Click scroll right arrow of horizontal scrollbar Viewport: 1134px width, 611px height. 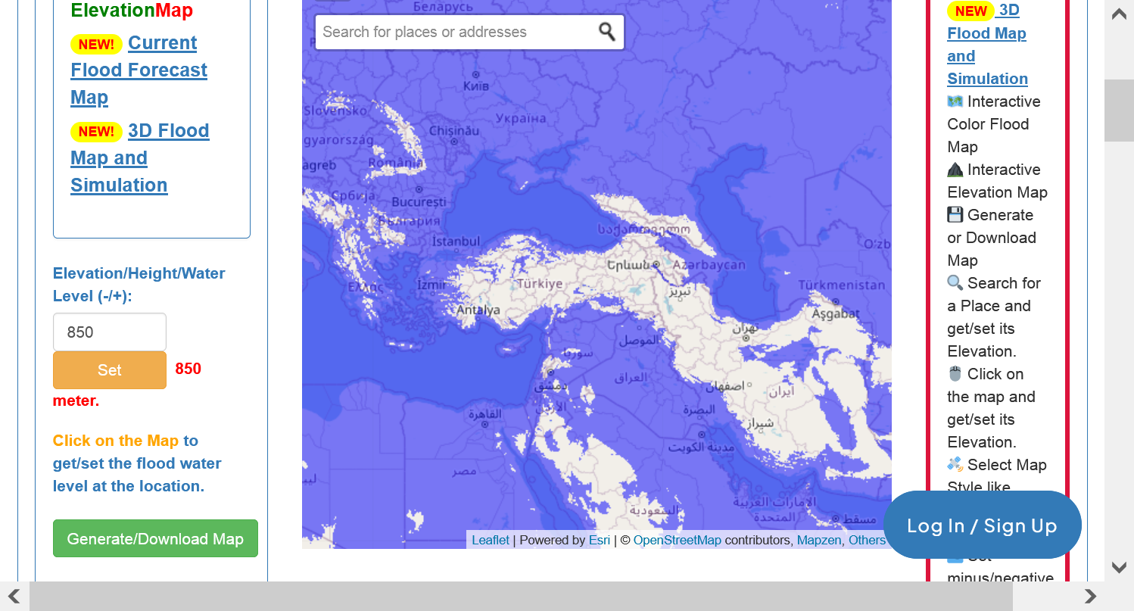click(x=1090, y=596)
